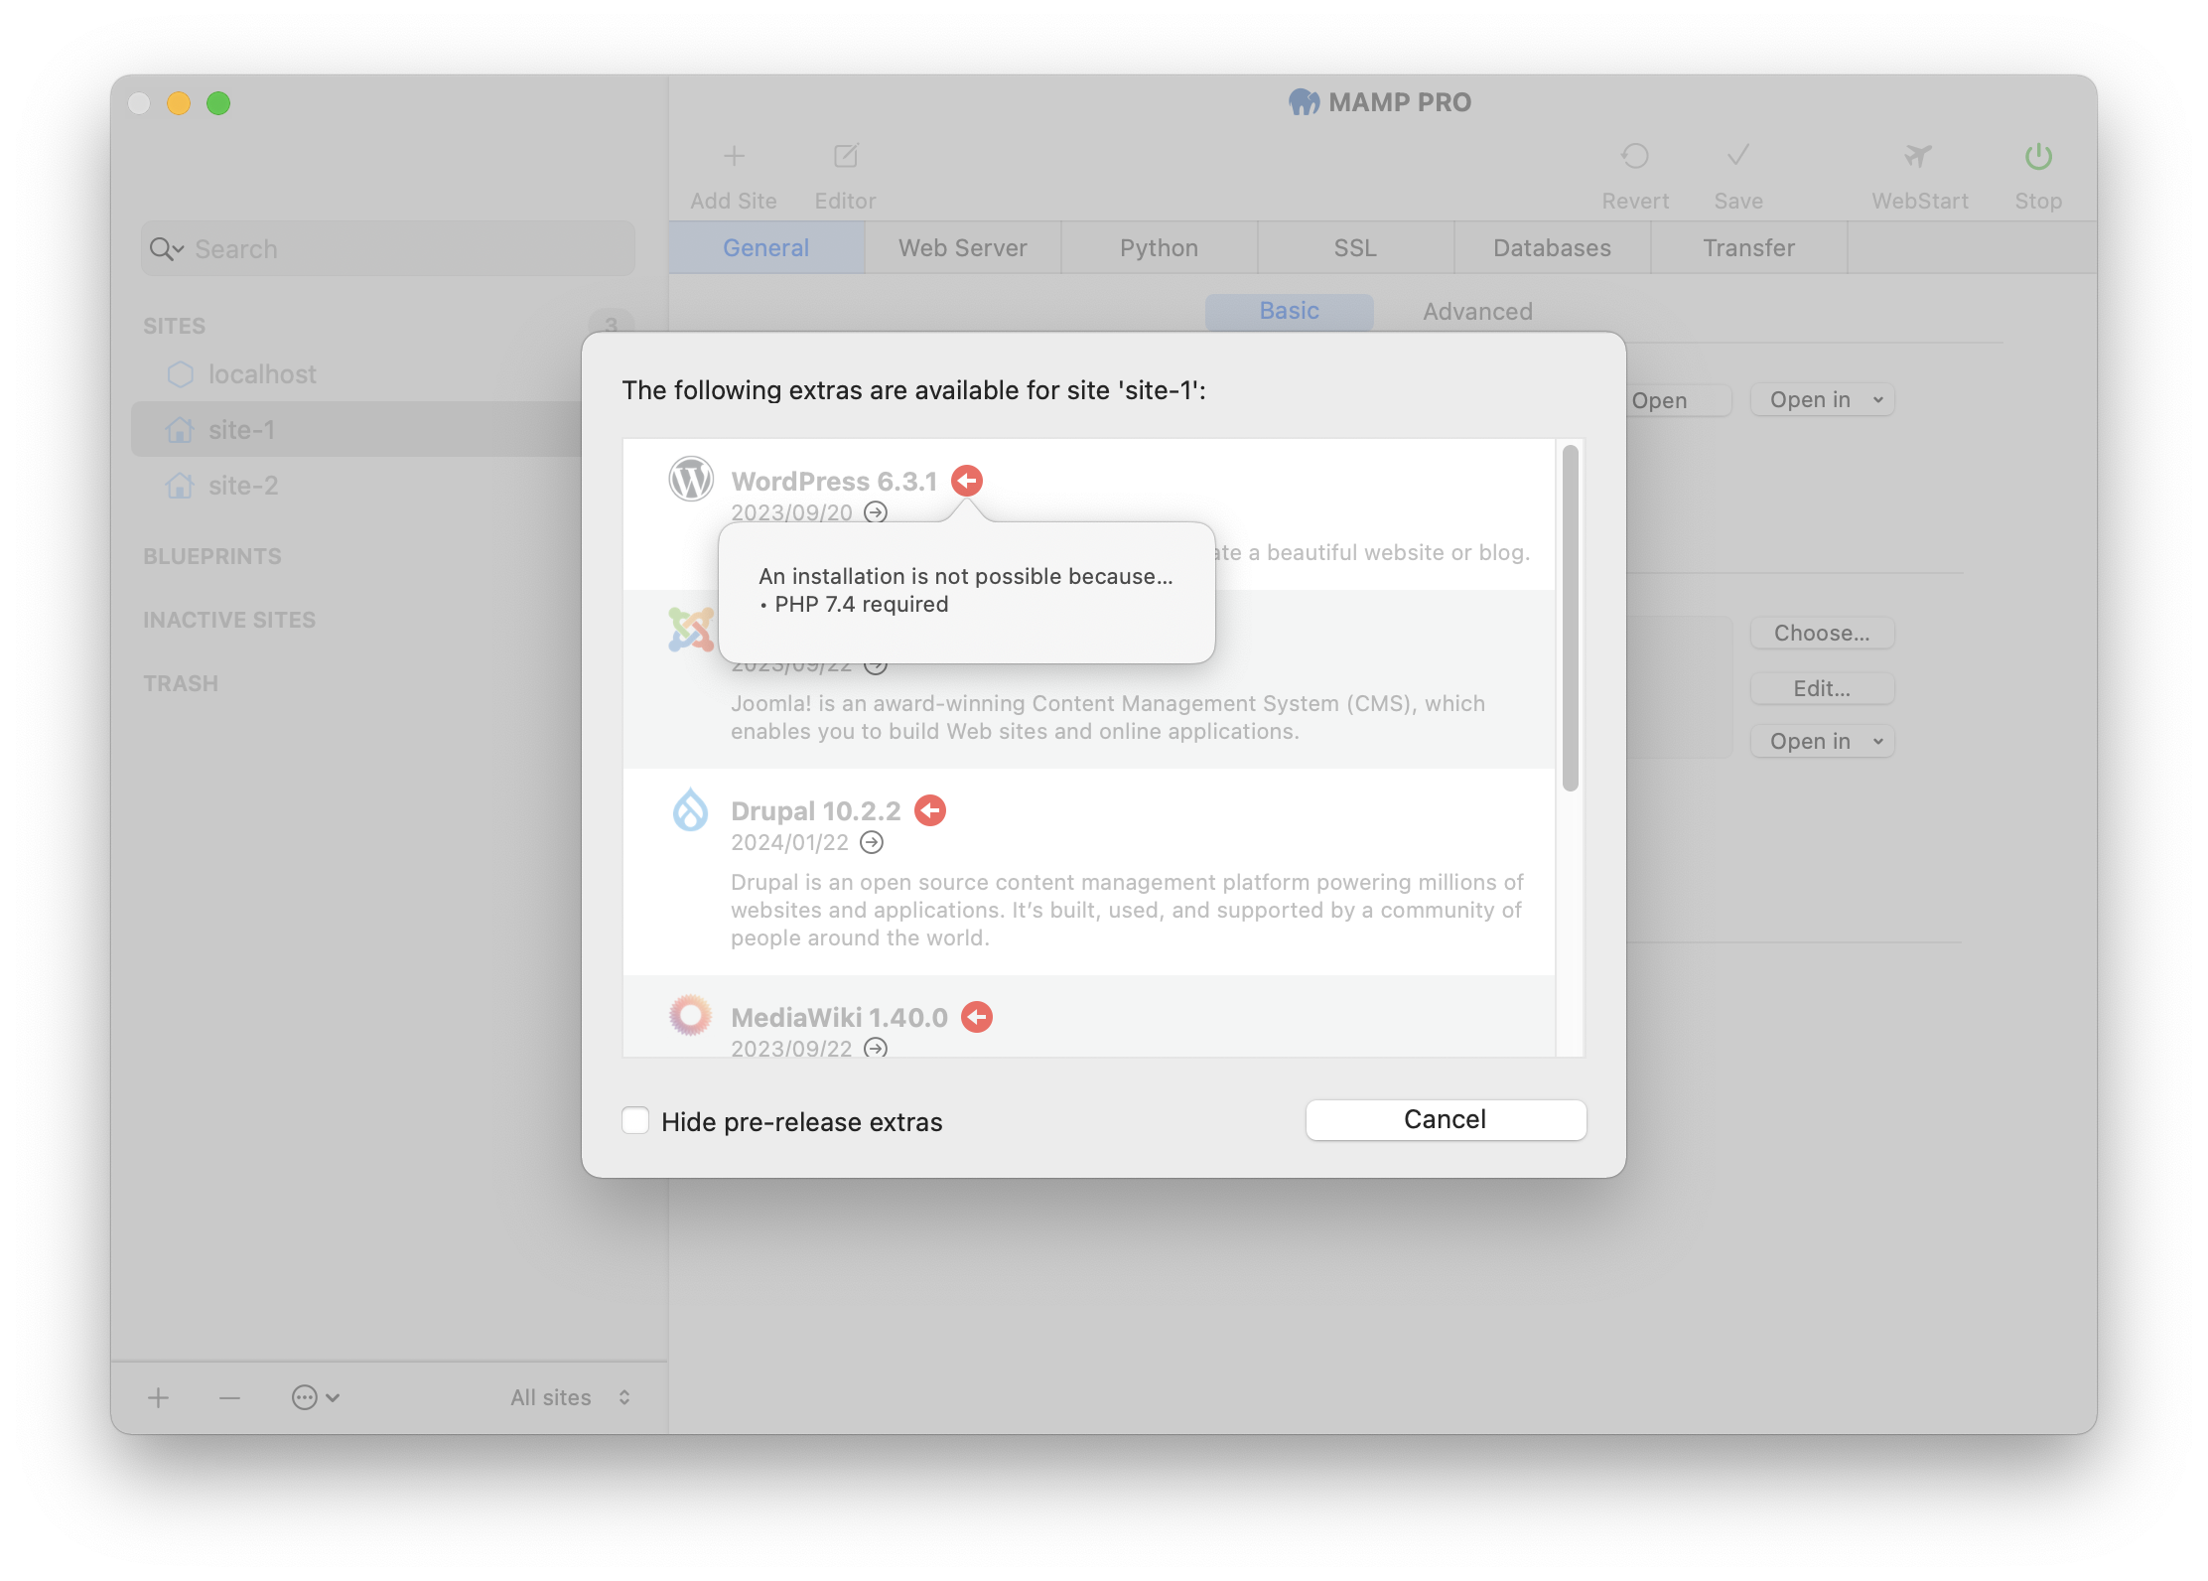This screenshot has height=1581, width=2208.
Task: Click the house icon beside site-1
Action: 180,430
